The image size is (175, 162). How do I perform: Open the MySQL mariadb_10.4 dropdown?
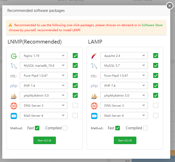44,65
